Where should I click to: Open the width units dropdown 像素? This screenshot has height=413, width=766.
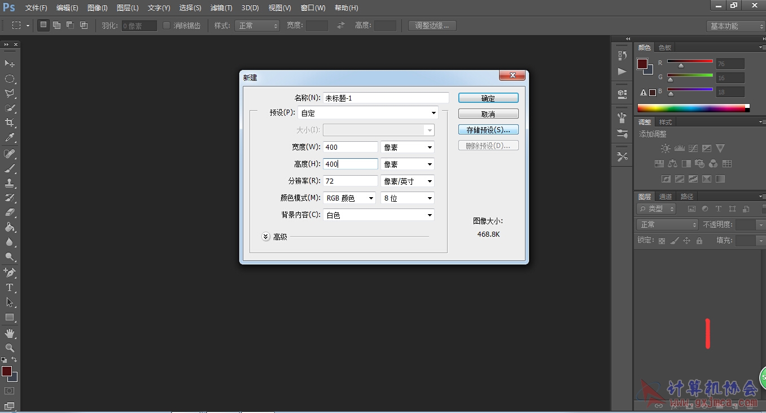pos(408,147)
